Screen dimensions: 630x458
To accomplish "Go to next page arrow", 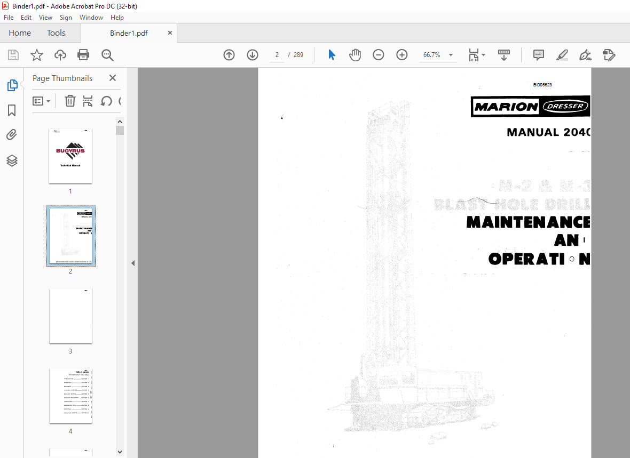I will pos(253,55).
